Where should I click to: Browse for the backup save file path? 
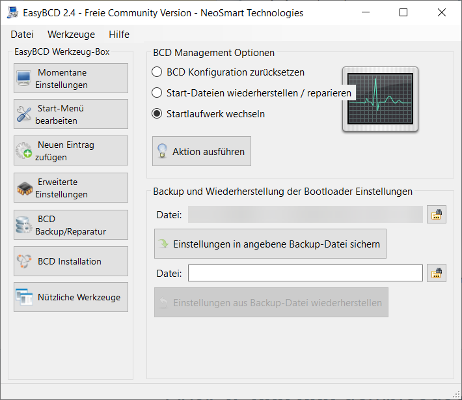pyautogui.click(x=437, y=214)
